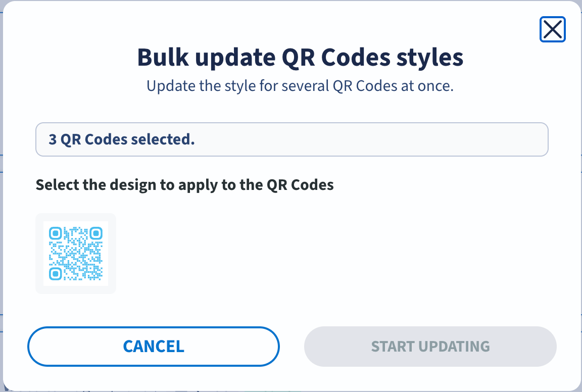Dismiss dialog using the cross icon
This screenshot has width=582, height=392.
coord(552,29)
